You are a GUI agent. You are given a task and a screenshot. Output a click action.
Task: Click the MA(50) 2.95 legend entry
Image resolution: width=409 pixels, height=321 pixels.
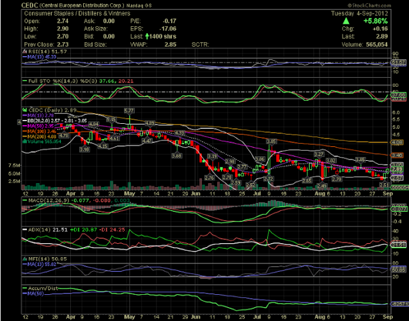click(42, 126)
